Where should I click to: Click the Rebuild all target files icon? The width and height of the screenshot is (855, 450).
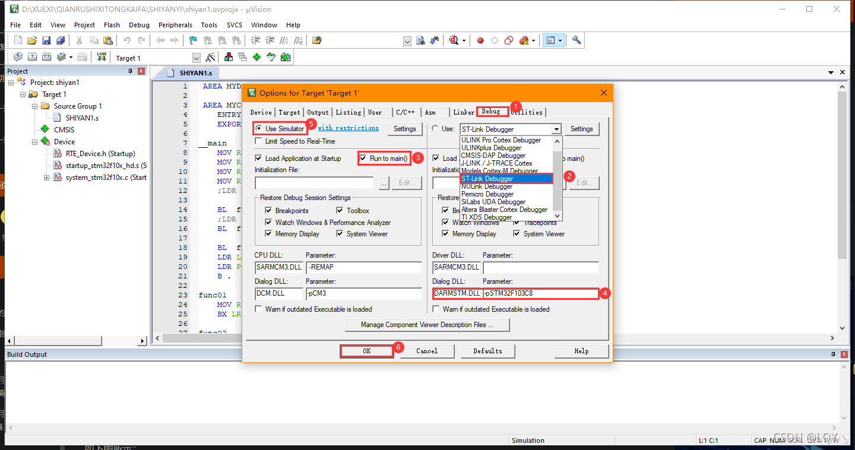46,57
